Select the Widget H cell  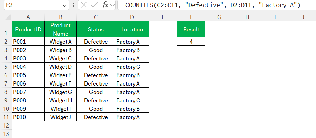(x=61, y=100)
